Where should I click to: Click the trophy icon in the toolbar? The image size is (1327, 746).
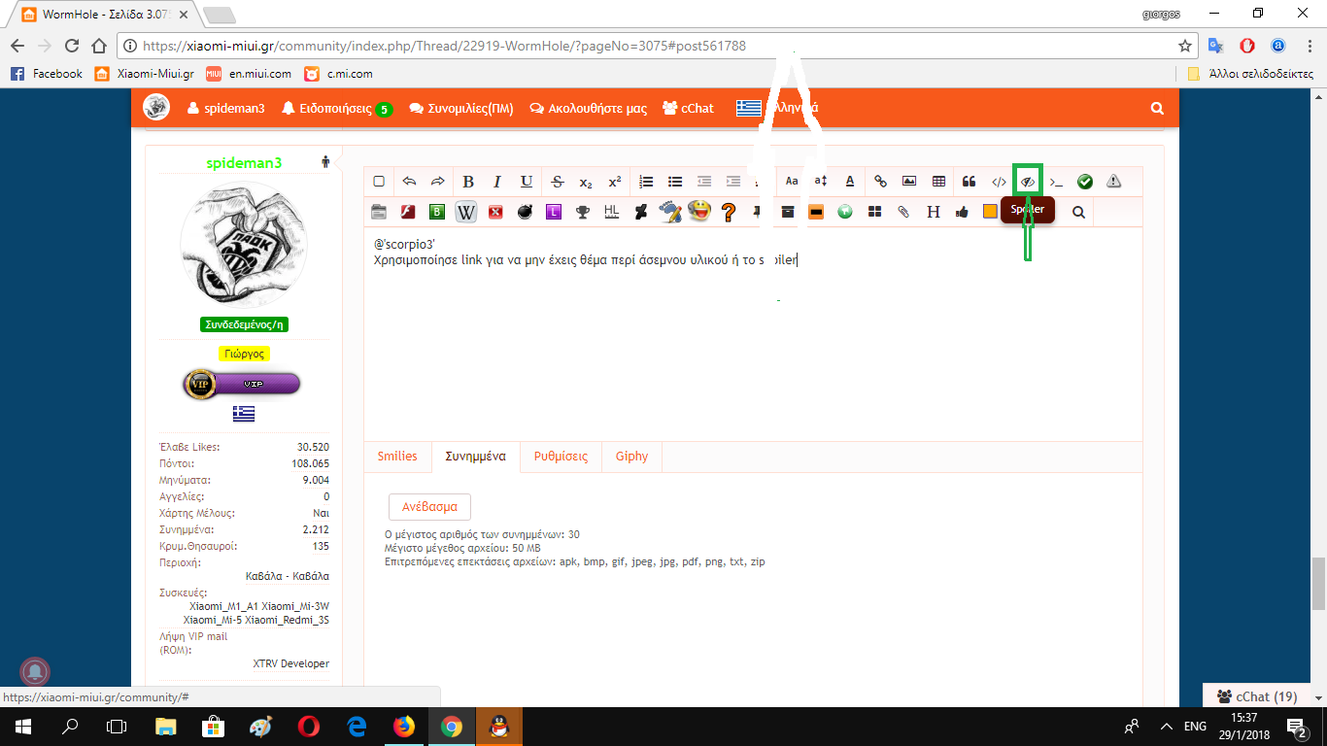coord(583,212)
